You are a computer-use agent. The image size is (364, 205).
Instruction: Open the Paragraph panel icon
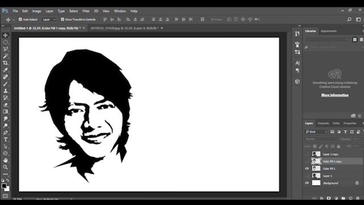pos(297,71)
